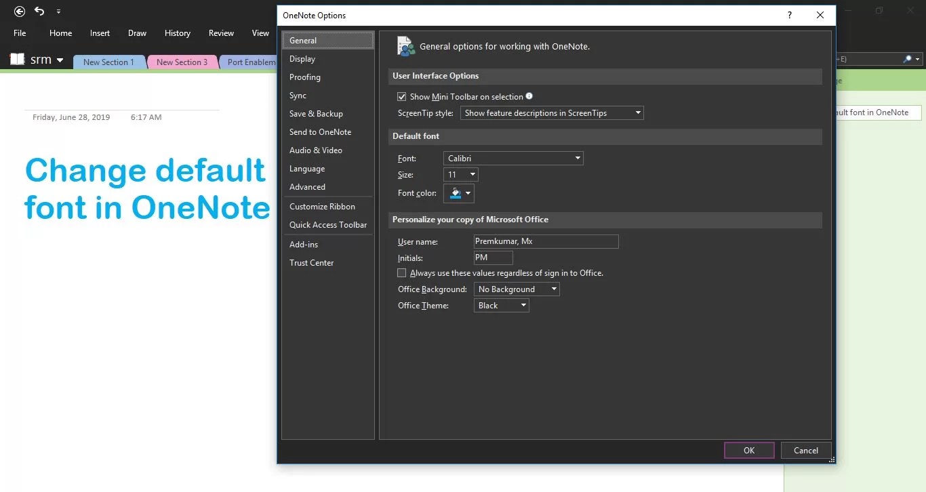This screenshot has height=492, width=926.
Task: Click the search magnifier icon in OneNote
Action: (x=908, y=60)
